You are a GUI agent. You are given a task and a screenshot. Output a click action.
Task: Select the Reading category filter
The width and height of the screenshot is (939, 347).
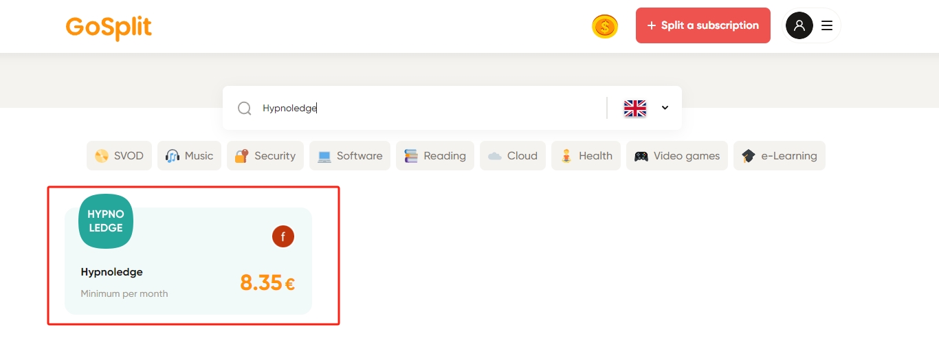pyautogui.click(x=435, y=156)
